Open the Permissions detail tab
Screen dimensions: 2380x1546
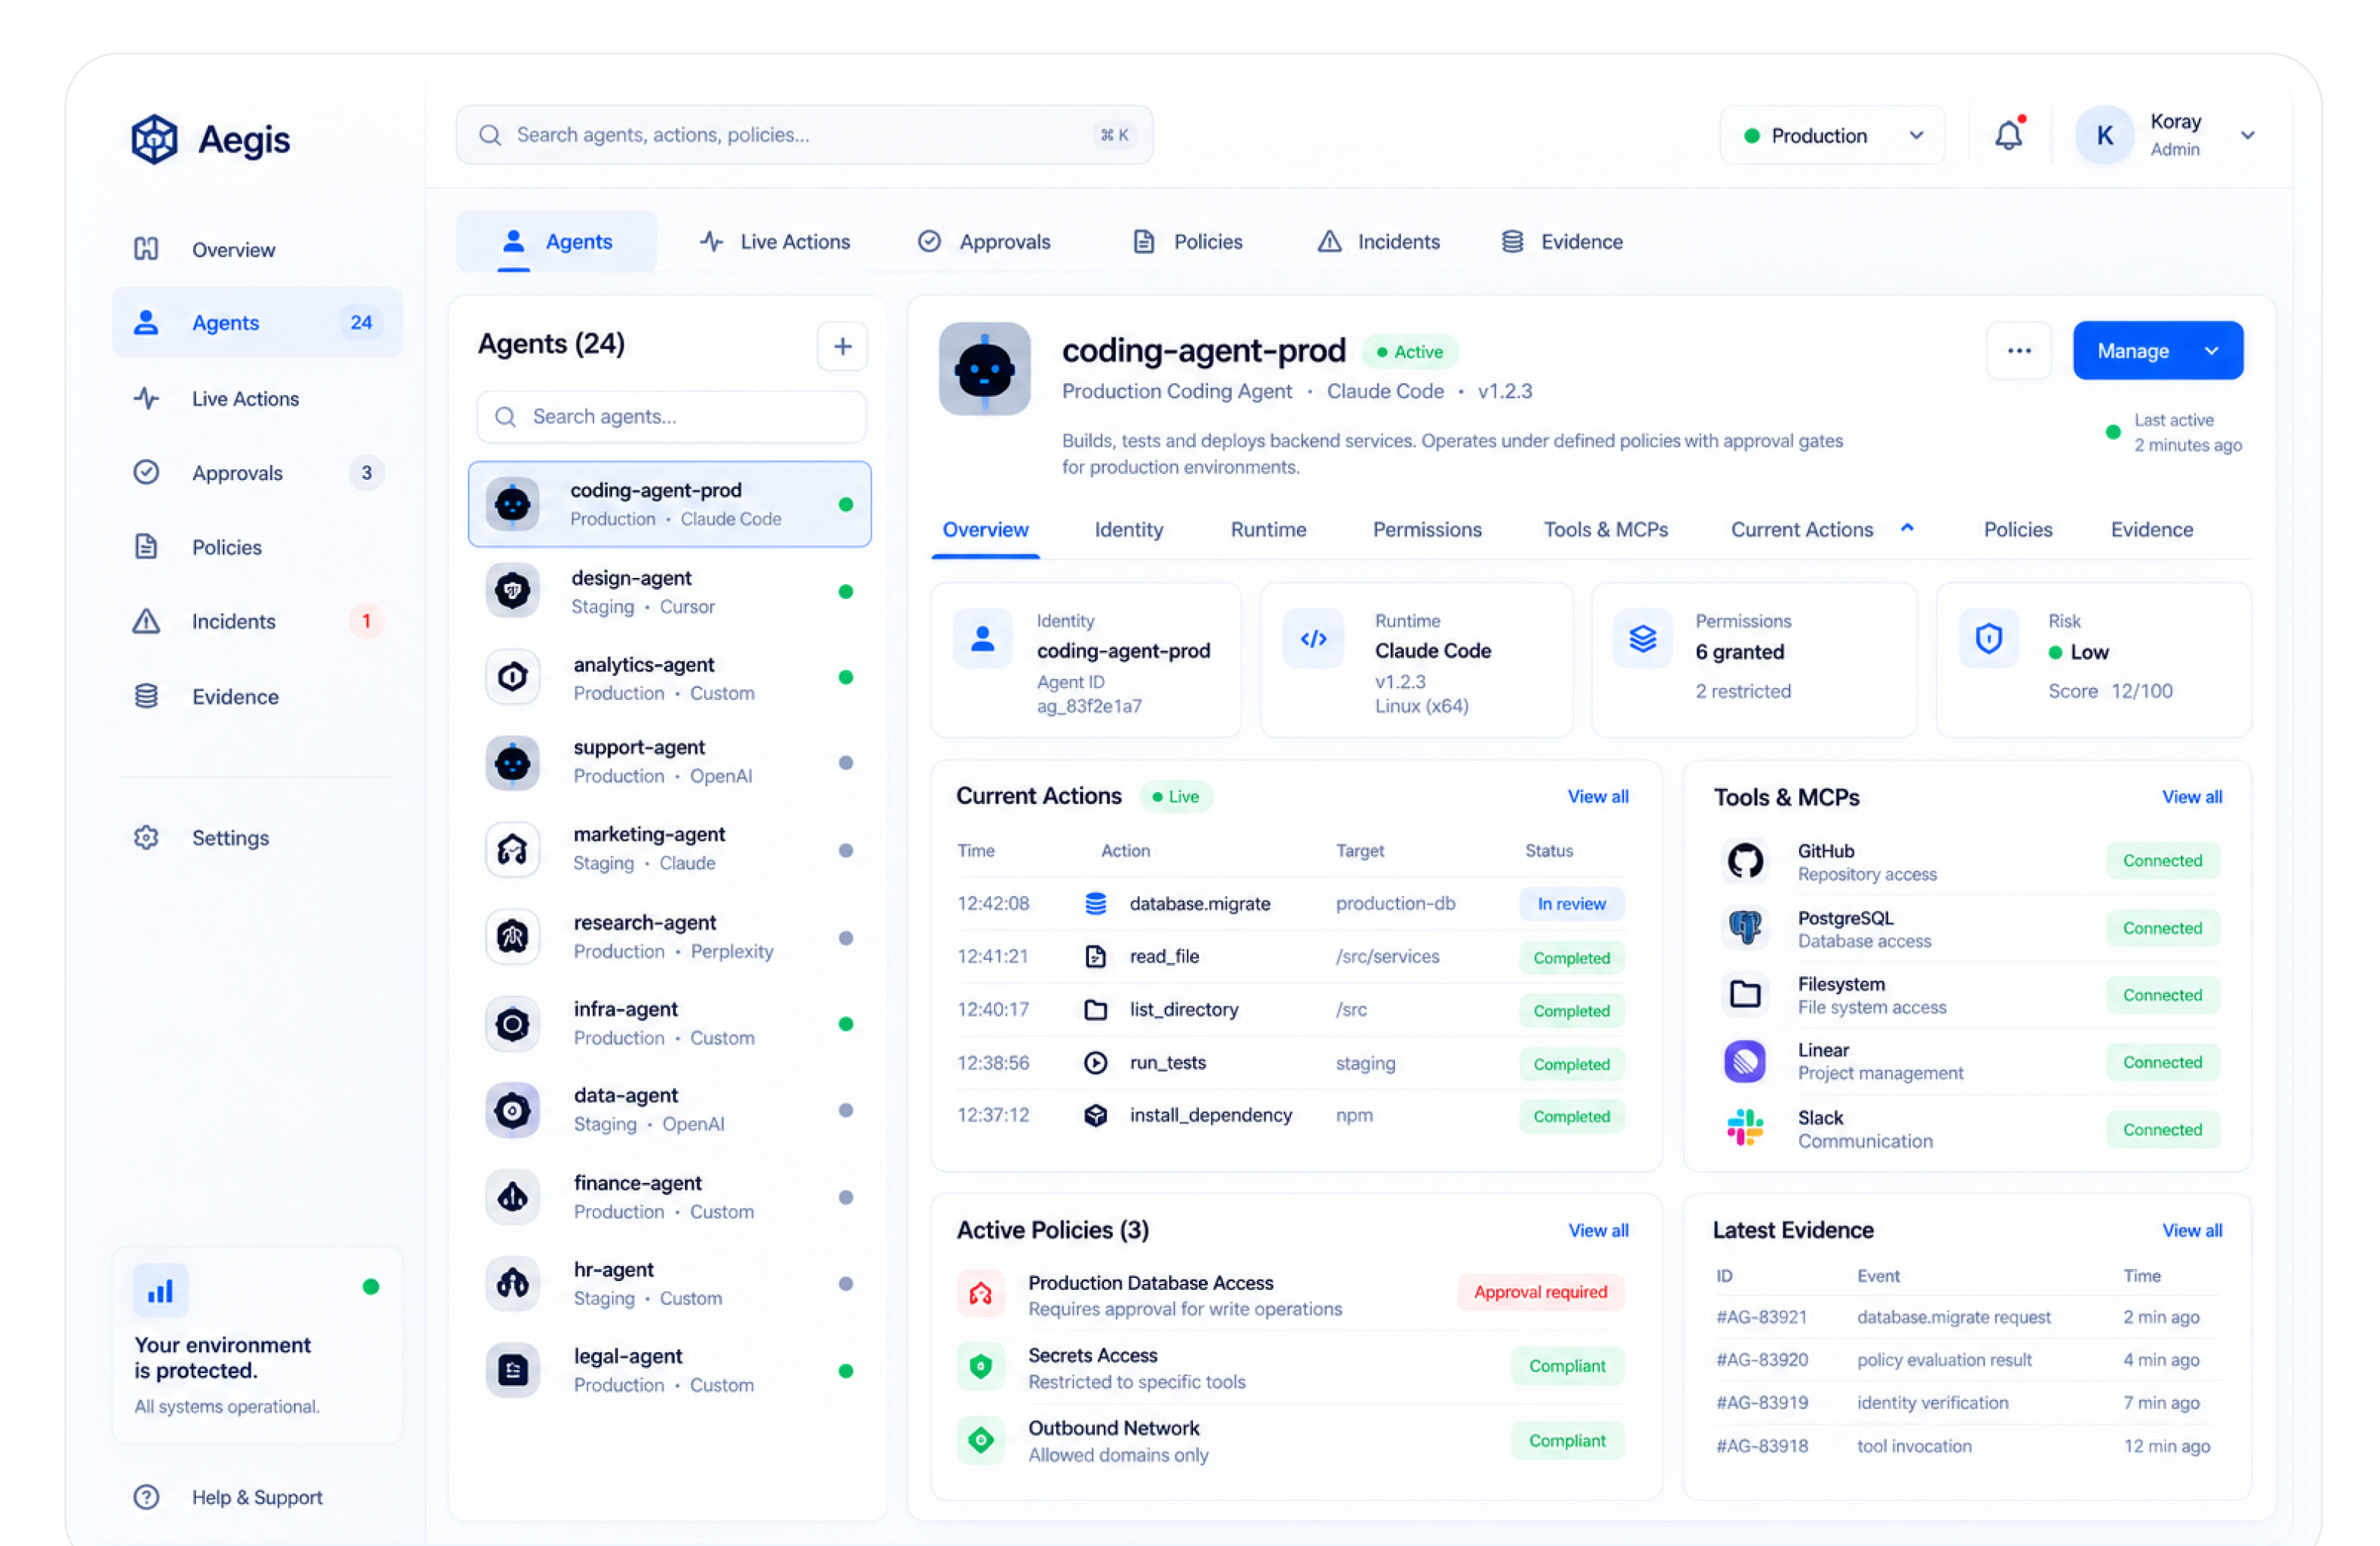(x=1427, y=530)
